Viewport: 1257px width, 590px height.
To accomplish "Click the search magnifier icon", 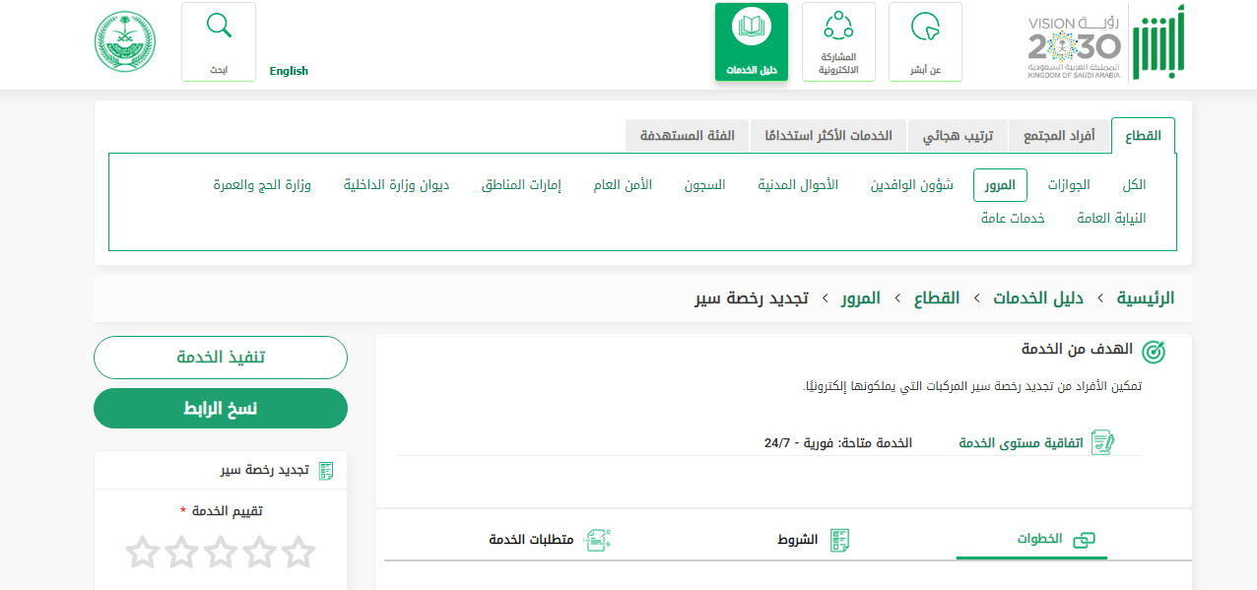I will tap(219, 27).
